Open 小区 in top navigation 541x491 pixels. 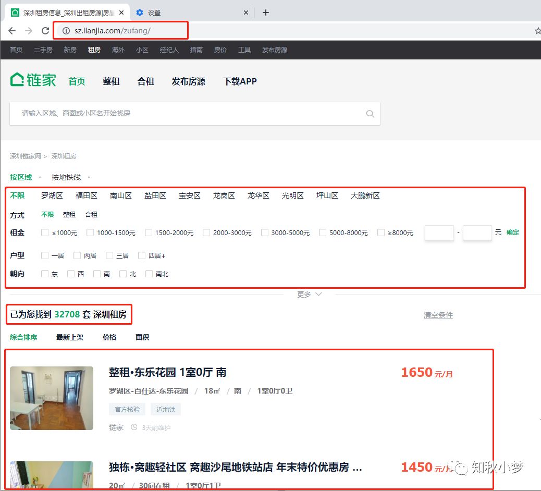pos(142,50)
